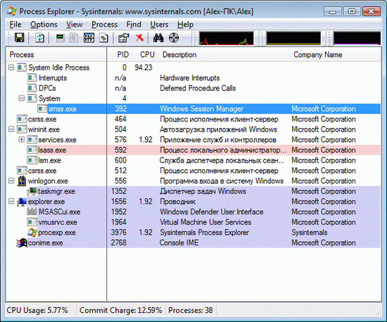Viewport: 387px width, 322px height.
Task: Collapse the explorer.exe tree node
Action: pyautogui.click(x=11, y=202)
